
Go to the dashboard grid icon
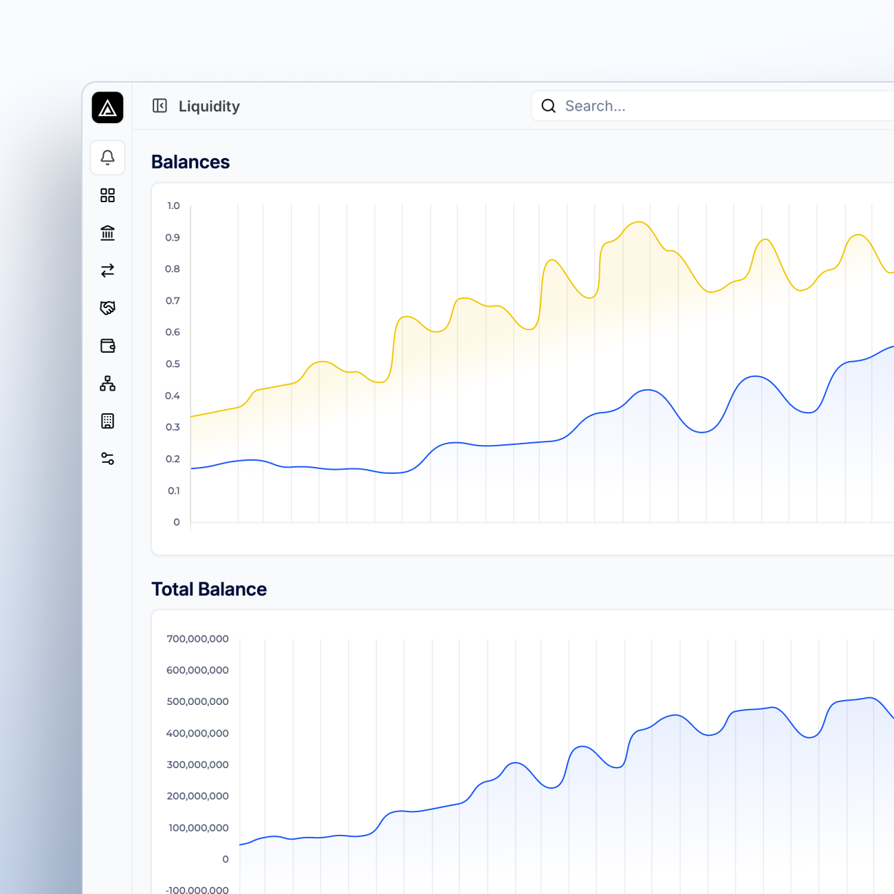[107, 195]
